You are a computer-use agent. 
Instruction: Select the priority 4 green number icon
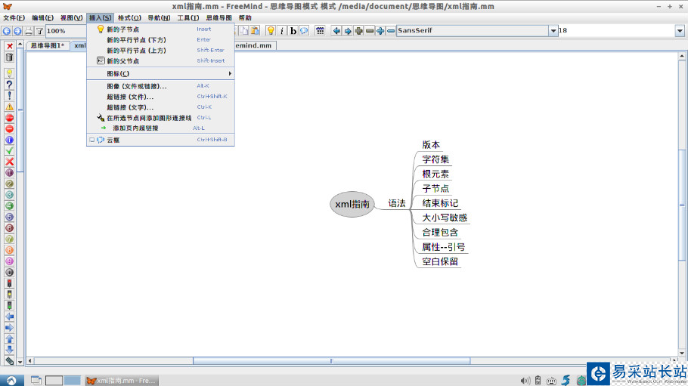(9, 205)
